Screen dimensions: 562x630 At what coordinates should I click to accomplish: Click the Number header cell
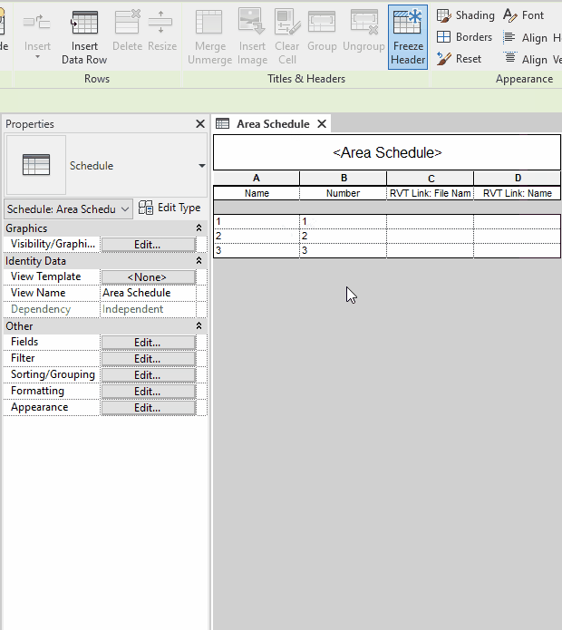[x=344, y=193]
